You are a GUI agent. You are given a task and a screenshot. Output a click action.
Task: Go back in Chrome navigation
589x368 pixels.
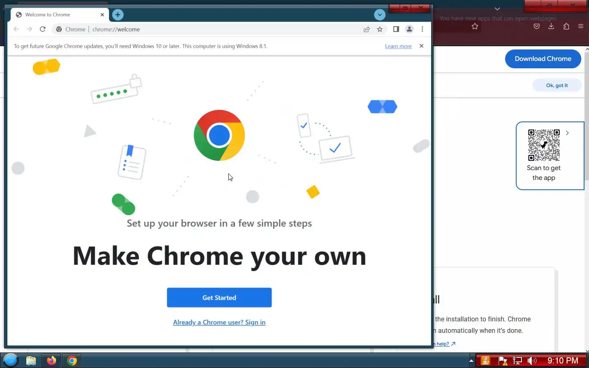point(16,29)
